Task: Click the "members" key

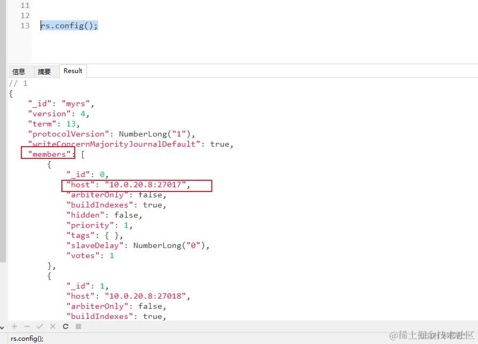Action: (49, 154)
